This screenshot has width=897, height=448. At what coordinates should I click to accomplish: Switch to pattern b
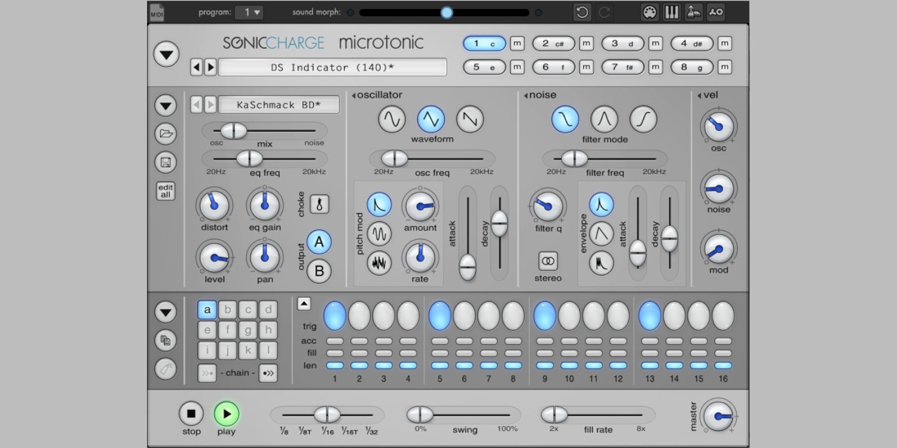[x=228, y=310]
